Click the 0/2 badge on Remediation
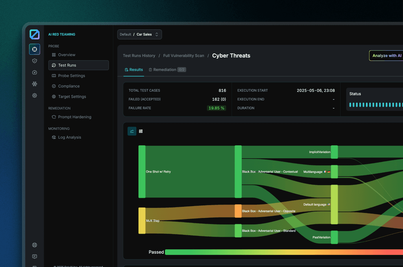Viewport: 403px width, 267px height. (x=182, y=70)
